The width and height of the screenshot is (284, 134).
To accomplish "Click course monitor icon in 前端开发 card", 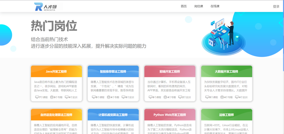I will 151,97.
